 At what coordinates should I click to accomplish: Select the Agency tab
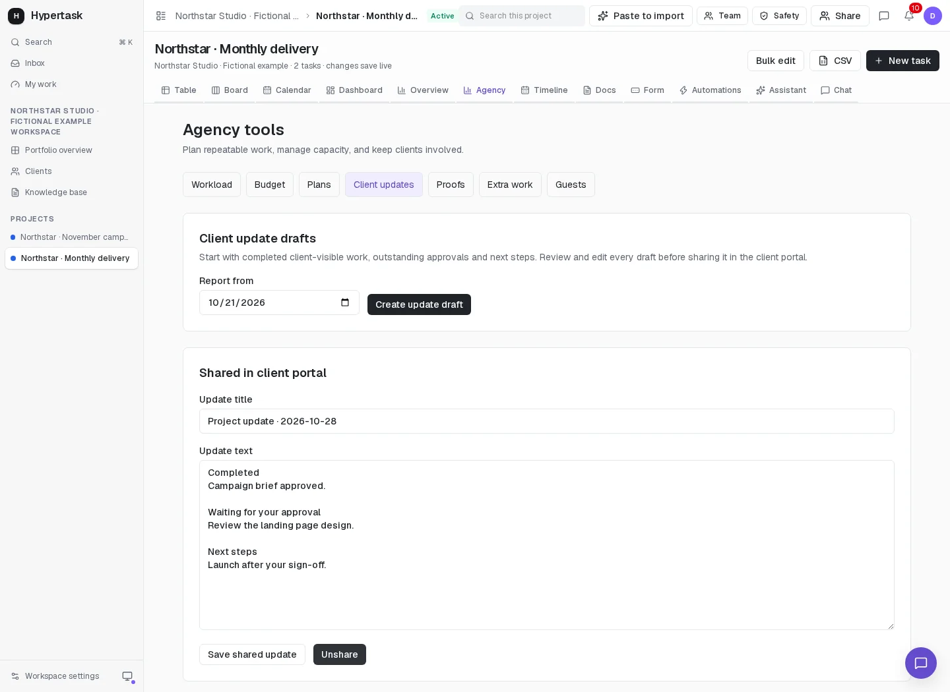[x=484, y=90]
